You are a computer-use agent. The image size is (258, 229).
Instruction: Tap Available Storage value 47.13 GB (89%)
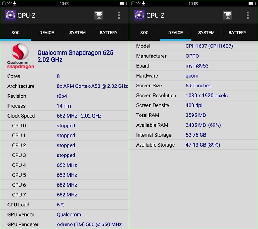pos(203,145)
